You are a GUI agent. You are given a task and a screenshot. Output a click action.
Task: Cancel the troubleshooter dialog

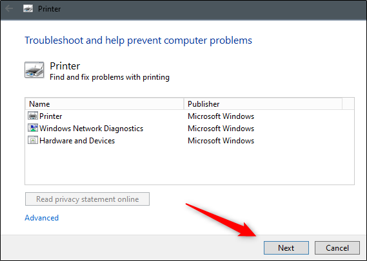click(337, 248)
